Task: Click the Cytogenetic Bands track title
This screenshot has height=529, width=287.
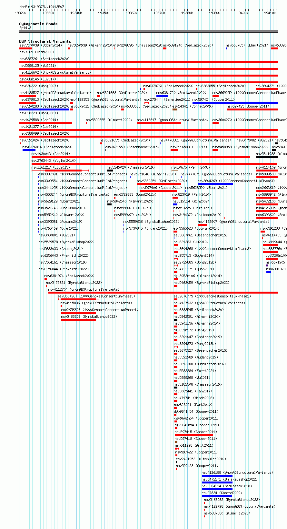Action: (38, 24)
